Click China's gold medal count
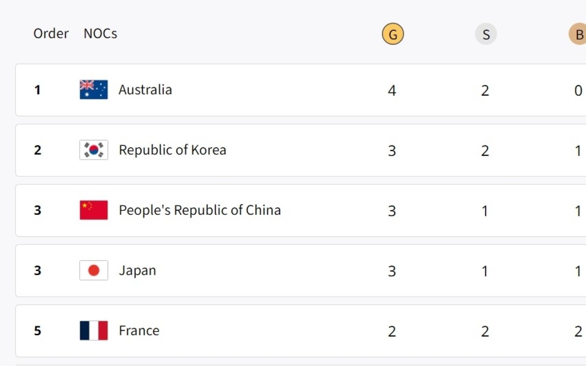This screenshot has height=366, width=586. click(392, 211)
